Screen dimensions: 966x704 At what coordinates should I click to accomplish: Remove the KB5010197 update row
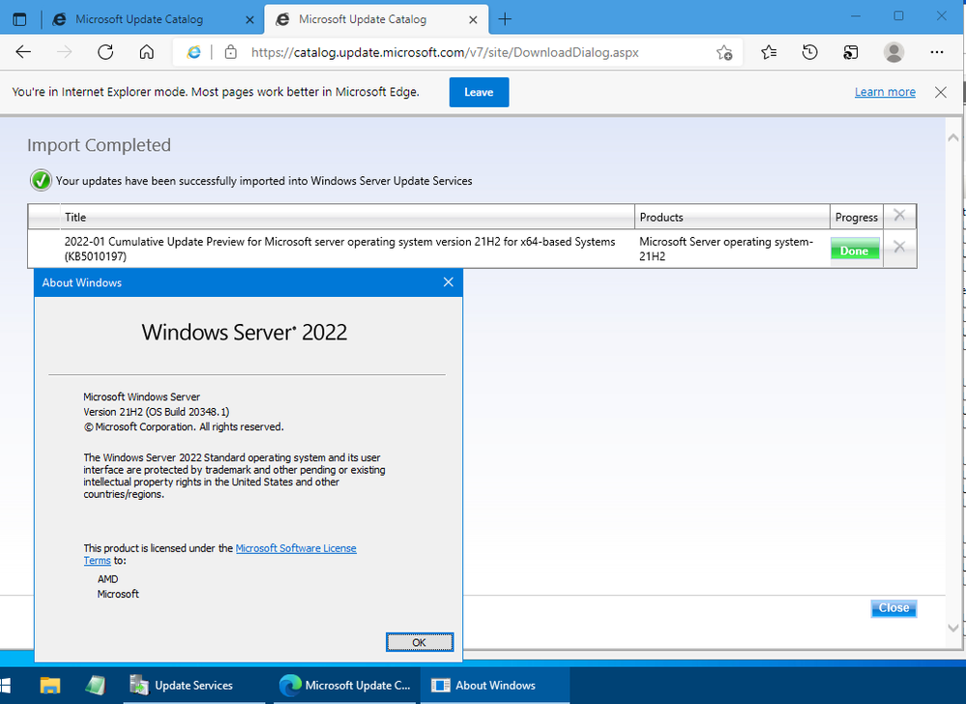[x=899, y=247]
